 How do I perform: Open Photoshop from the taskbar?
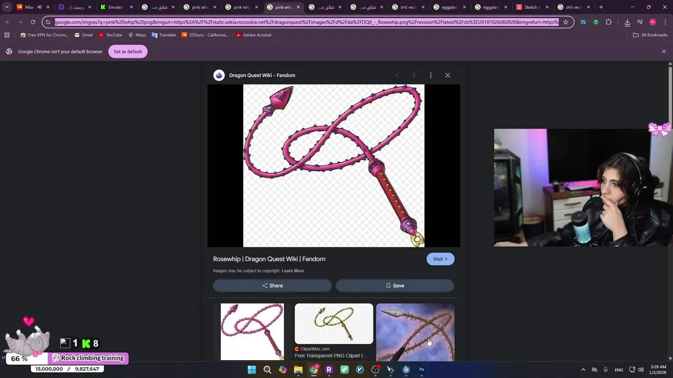click(422, 370)
